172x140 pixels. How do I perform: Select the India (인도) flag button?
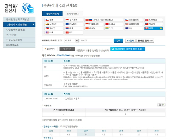(114, 28)
